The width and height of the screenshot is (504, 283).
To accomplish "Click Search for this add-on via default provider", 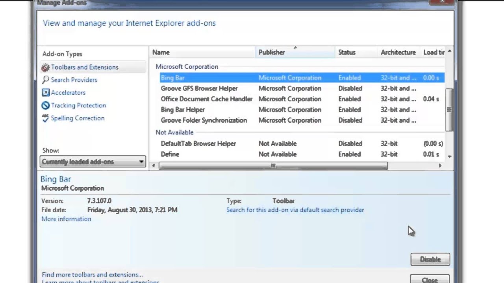I will tap(295, 210).
